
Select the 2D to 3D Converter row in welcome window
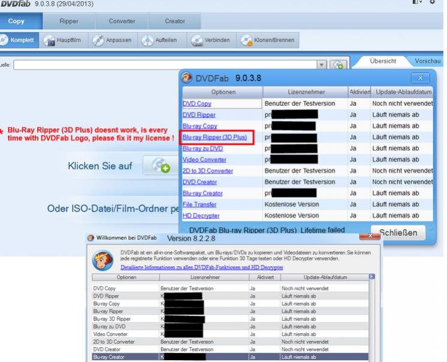pyautogui.click(x=230, y=342)
